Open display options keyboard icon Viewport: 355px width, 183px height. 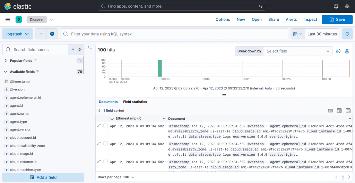tap(330, 110)
